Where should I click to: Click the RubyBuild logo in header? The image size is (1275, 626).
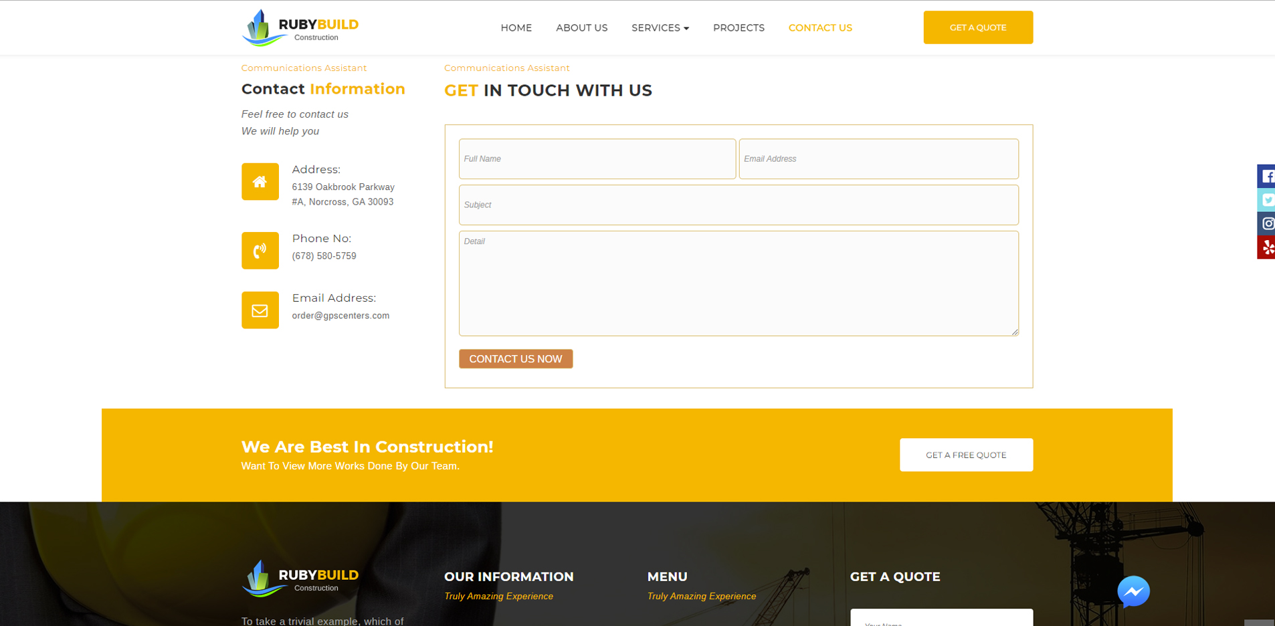point(300,27)
